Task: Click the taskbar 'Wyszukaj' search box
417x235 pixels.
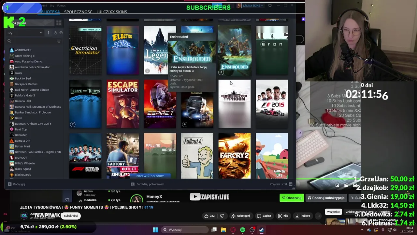Action: point(184,230)
